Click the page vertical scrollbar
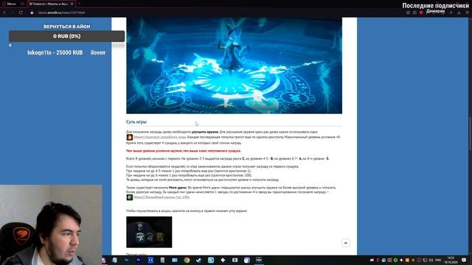The image size is (472, 265). (470, 132)
